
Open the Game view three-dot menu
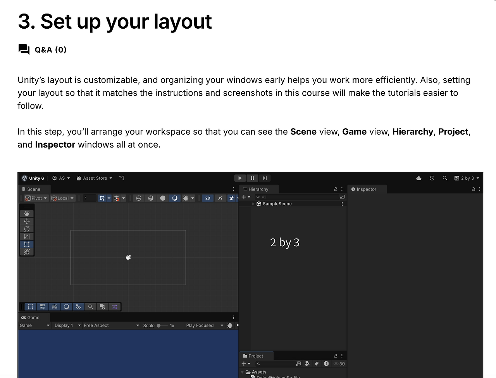click(x=233, y=317)
